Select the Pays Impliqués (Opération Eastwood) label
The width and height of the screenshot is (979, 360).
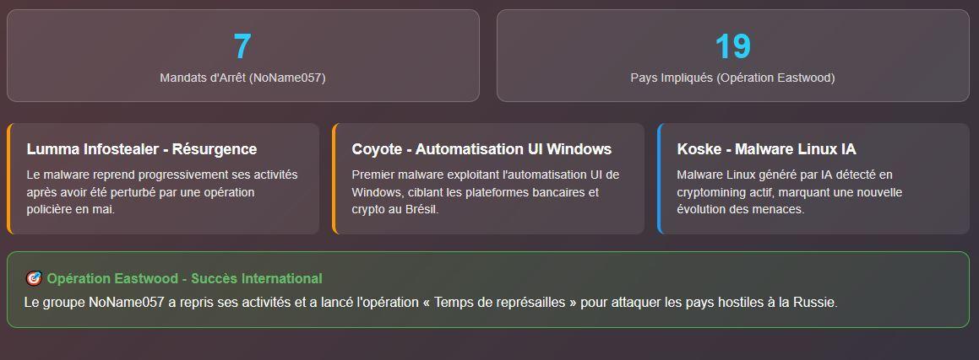(x=732, y=78)
